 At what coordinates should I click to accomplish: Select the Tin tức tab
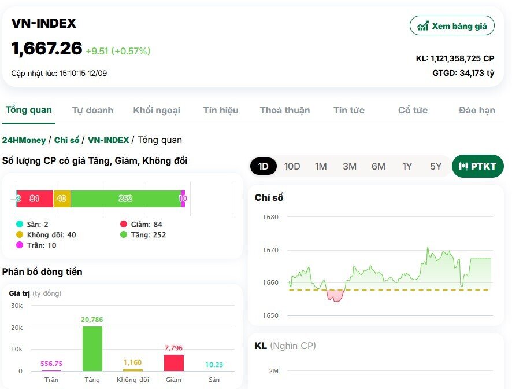(349, 110)
